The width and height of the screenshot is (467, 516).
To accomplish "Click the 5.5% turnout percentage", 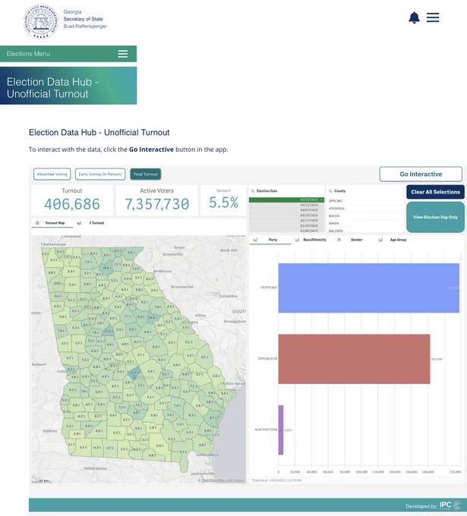I will (223, 203).
